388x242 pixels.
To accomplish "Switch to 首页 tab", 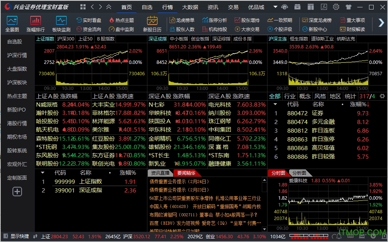I will point(127,7).
